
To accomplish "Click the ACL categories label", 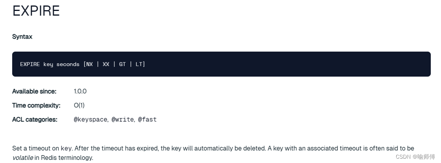I will (35, 120).
